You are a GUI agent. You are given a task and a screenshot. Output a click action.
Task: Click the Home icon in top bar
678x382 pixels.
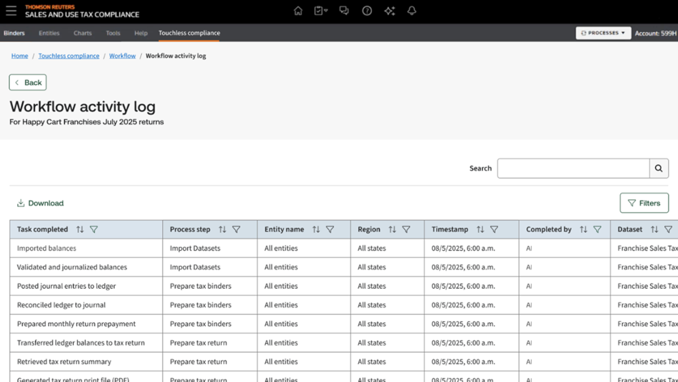(x=298, y=11)
